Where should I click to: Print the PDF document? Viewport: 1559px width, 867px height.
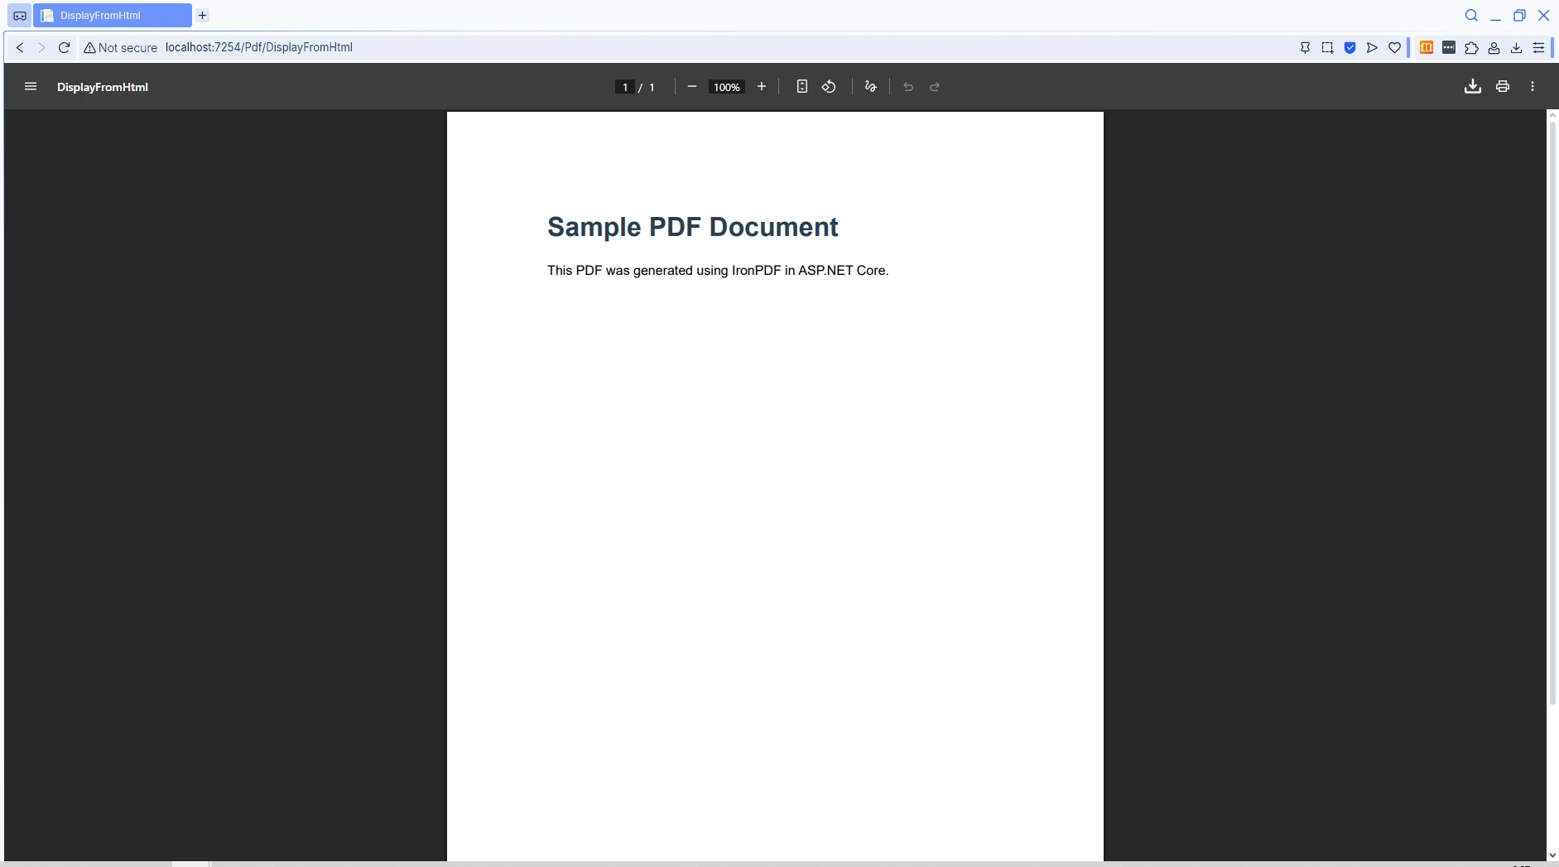(1503, 86)
